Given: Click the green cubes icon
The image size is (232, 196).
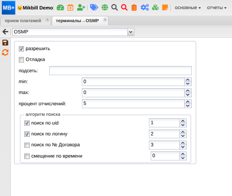Looking at the screenshot, I should click(x=156, y=8).
